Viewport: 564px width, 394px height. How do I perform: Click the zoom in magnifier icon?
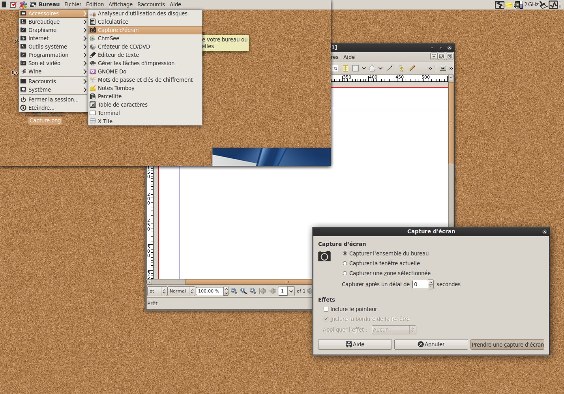point(253,291)
